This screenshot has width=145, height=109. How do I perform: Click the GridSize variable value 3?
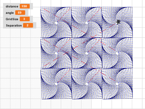point(25,19)
